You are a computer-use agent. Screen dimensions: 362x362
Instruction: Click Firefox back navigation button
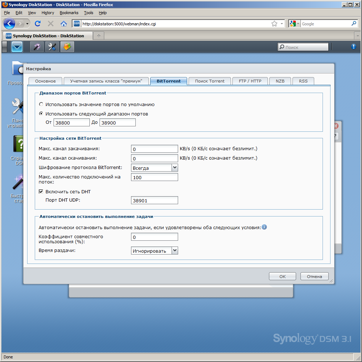point(9,24)
